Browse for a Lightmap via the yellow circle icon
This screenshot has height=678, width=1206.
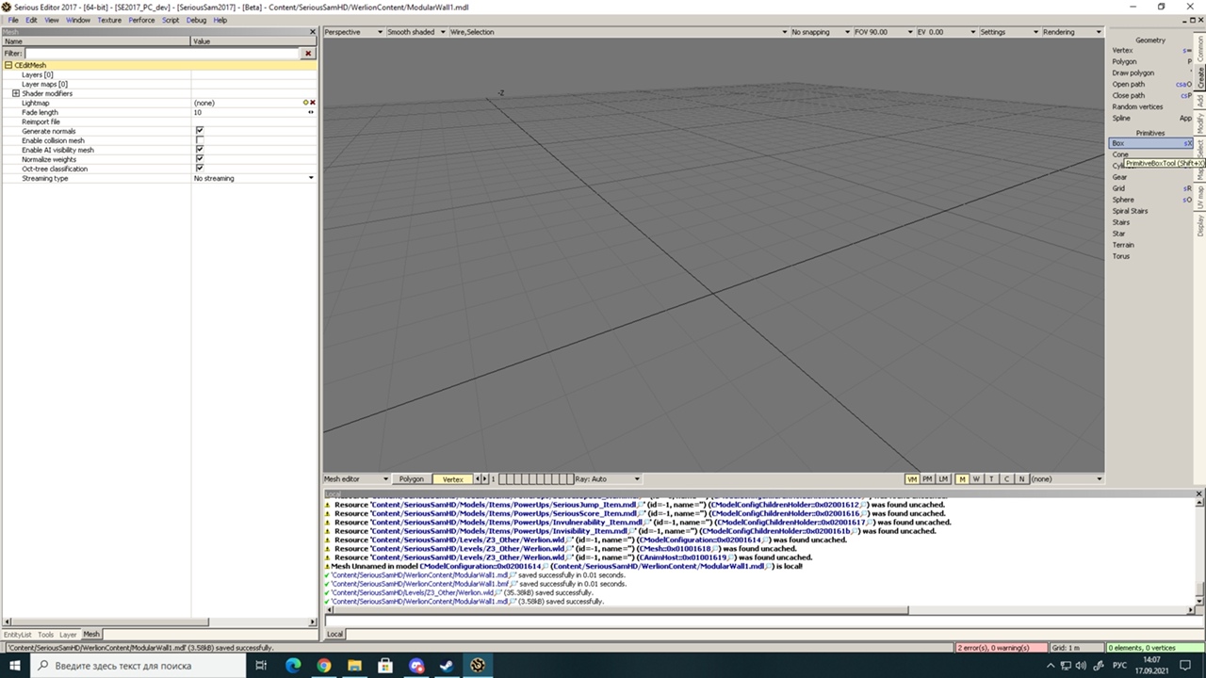(x=305, y=103)
